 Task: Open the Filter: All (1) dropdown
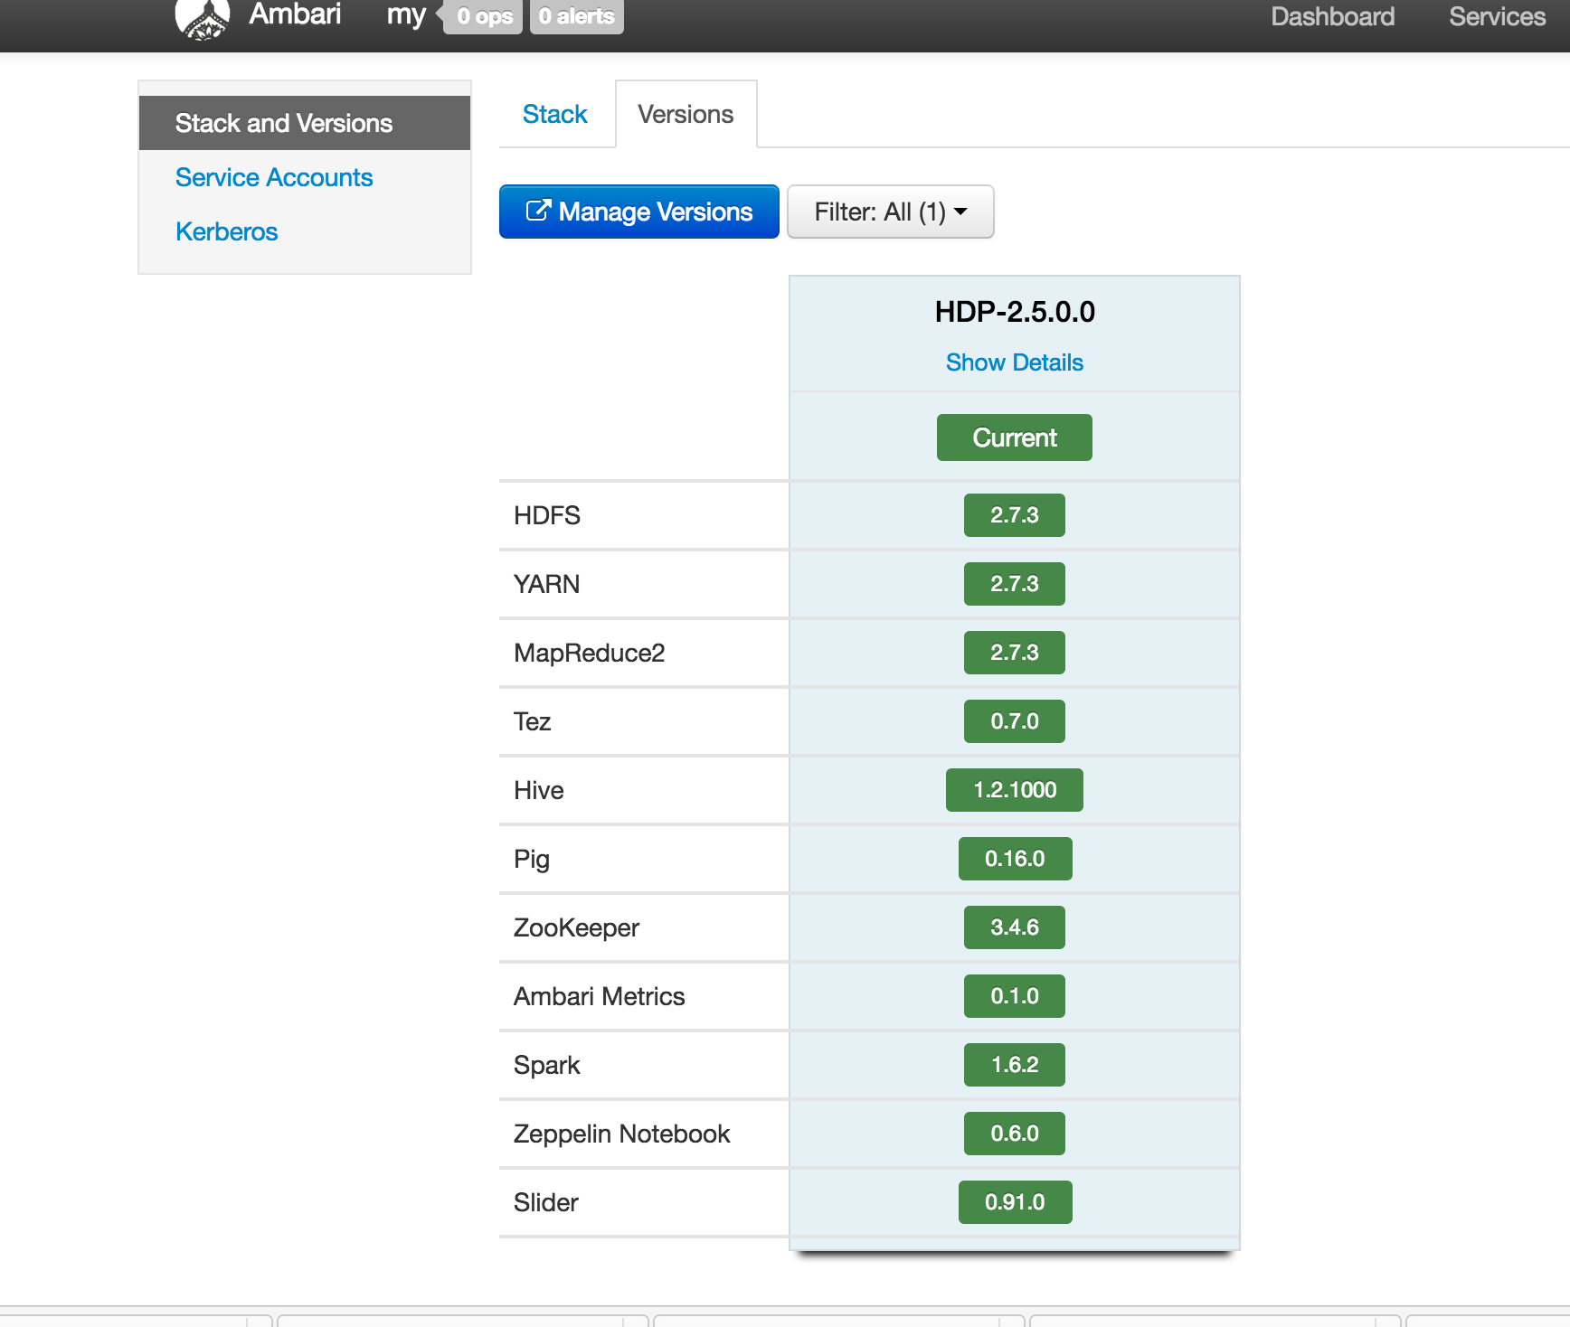pyautogui.click(x=890, y=212)
